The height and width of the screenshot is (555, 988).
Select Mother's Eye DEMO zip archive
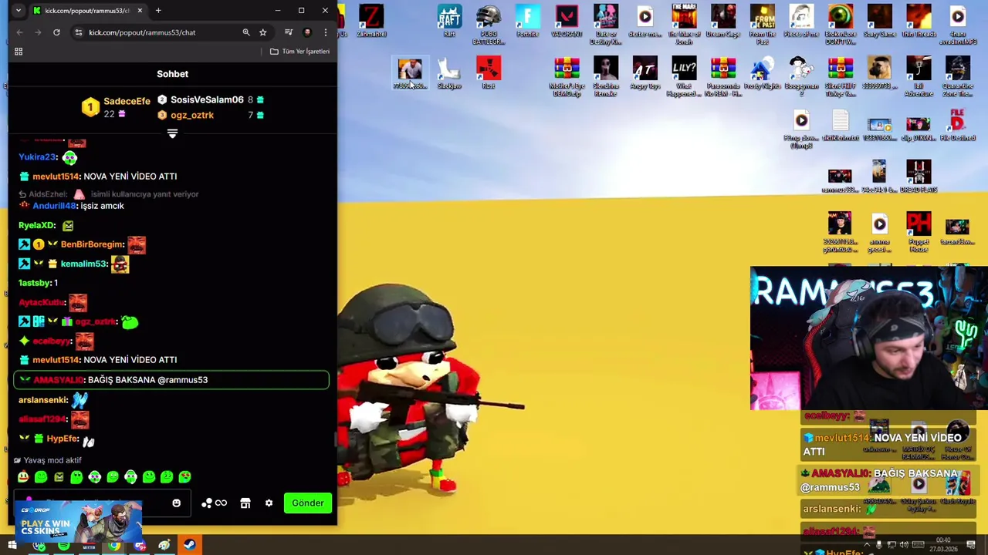click(x=567, y=76)
